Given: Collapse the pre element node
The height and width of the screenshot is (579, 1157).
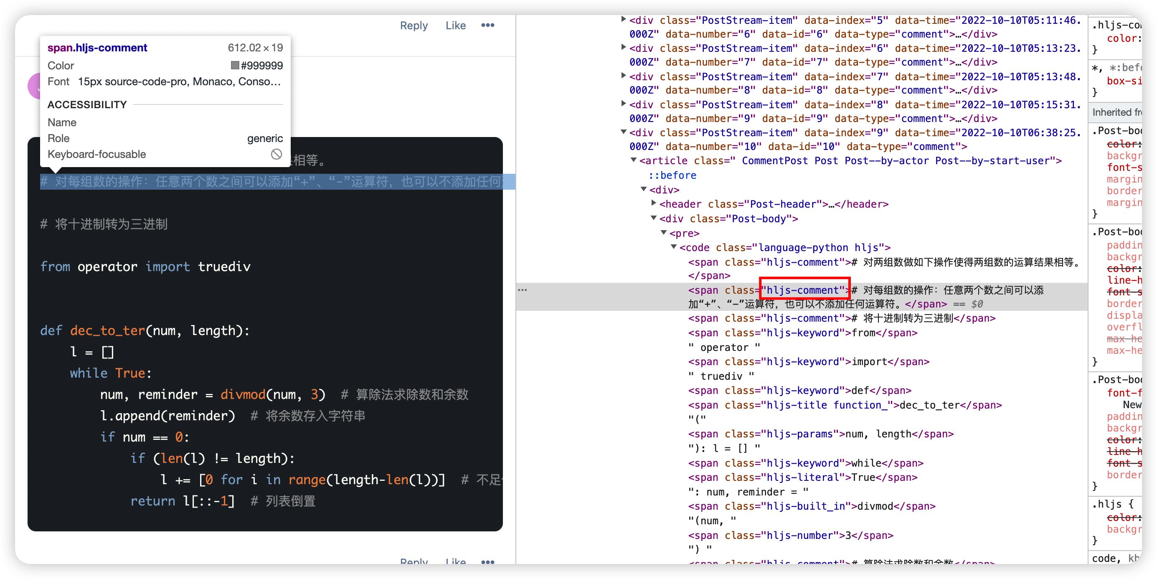Looking at the screenshot, I should 664,232.
